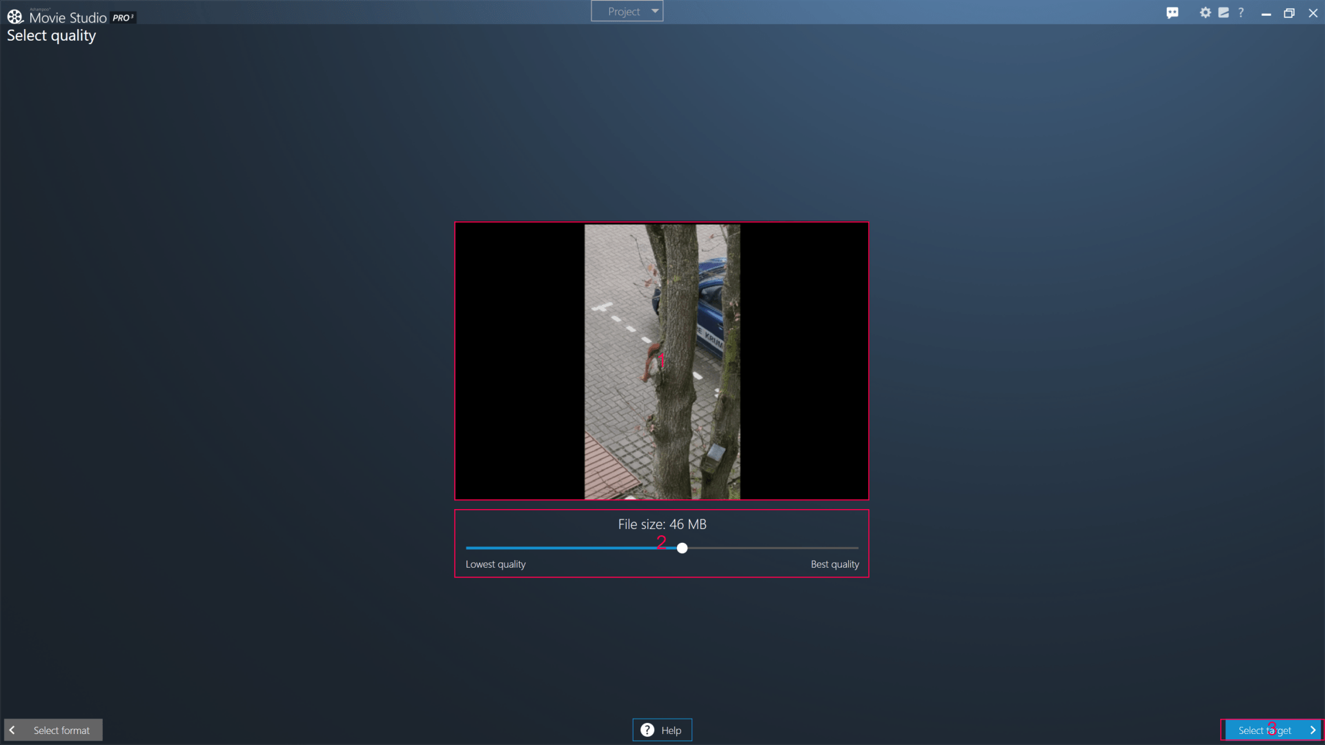
Task: Click the 'Best quality' label
Action: tap(834, 564)
